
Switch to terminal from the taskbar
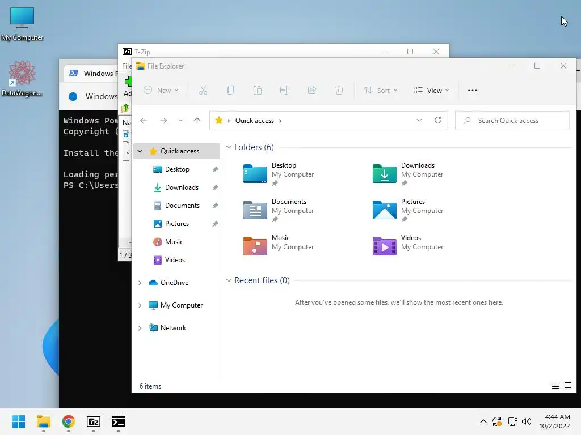pos(118,421)
